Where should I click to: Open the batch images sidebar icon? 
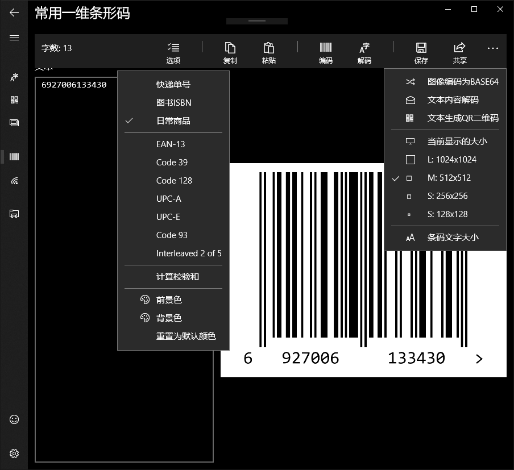(x=14, y=123)
